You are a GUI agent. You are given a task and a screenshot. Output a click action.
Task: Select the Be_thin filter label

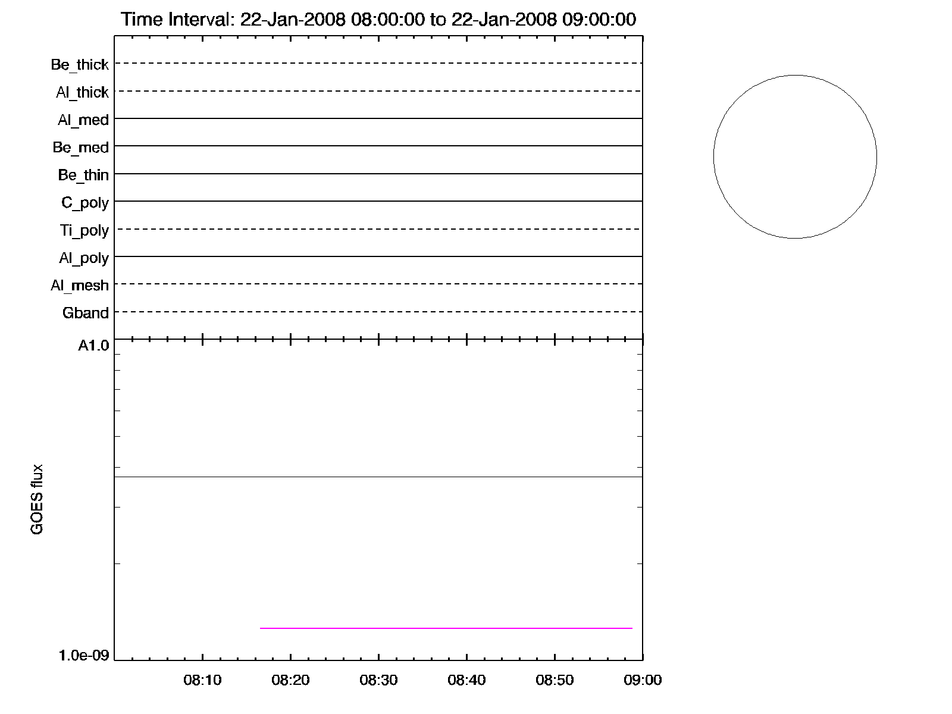coord(83,175)
